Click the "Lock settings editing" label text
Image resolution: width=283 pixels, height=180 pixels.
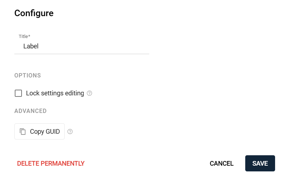(55, 93)
